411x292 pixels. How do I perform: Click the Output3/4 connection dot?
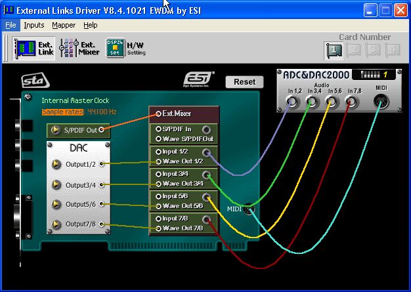pos(102,184)
